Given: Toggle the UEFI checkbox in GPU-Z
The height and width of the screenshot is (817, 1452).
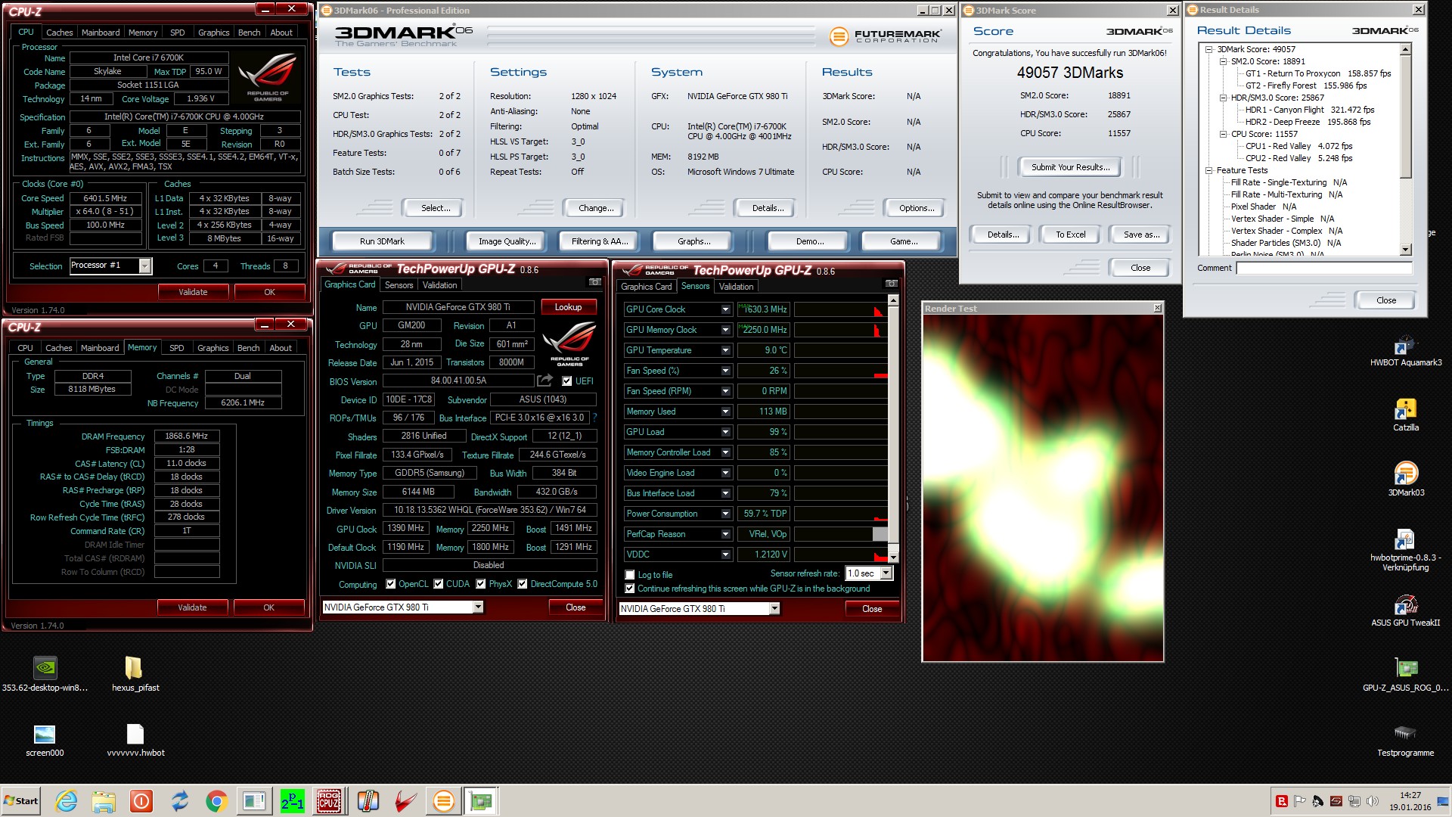Looking at the screenshot, I should coord(566,381).
